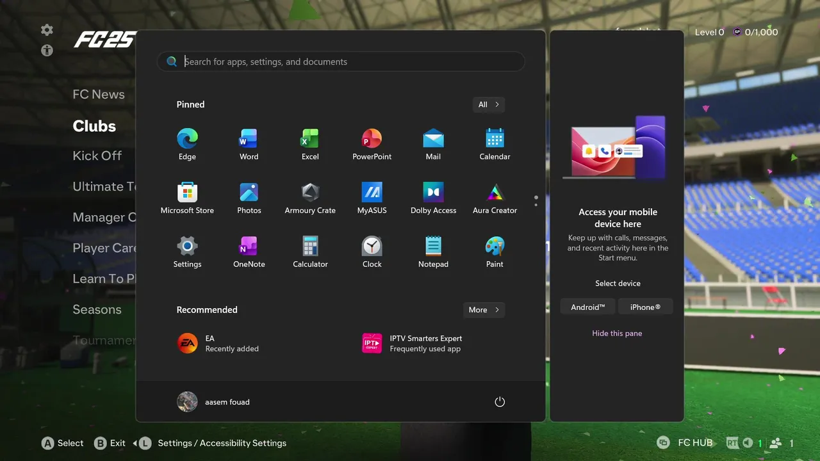Click the Start menu power button

(500, 402)
